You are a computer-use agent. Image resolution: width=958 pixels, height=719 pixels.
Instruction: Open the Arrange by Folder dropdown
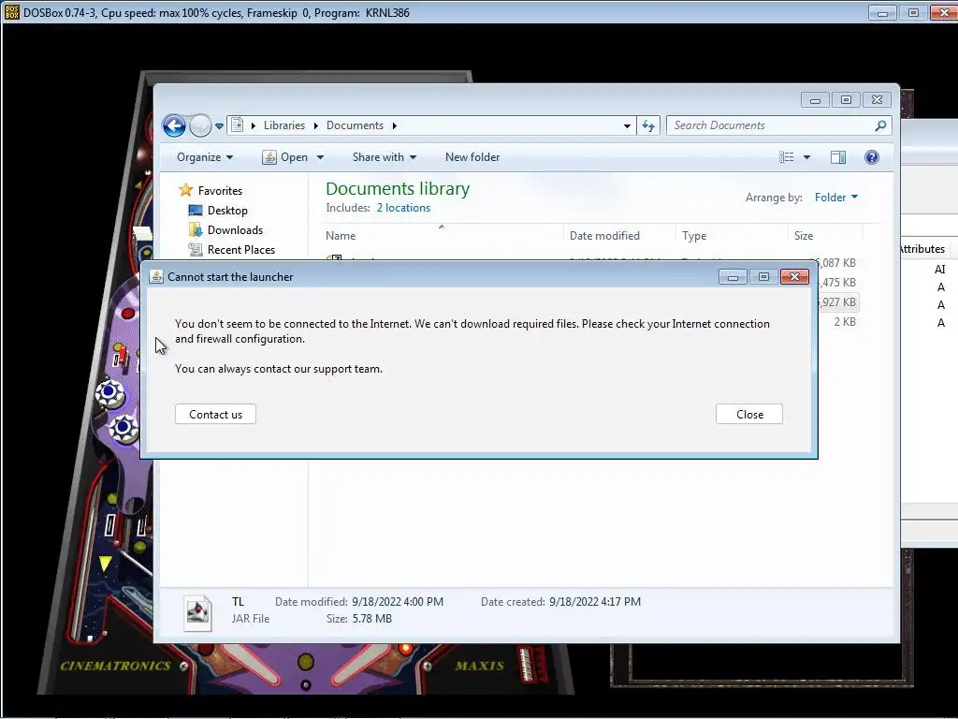click(835, 197)
